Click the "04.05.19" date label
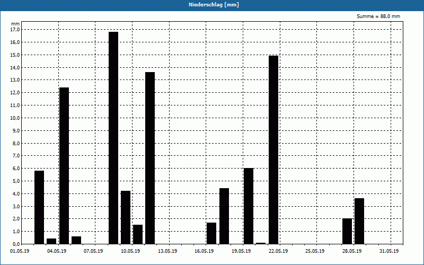The height and width of the screenshot is (265, 424). (57, 251)
